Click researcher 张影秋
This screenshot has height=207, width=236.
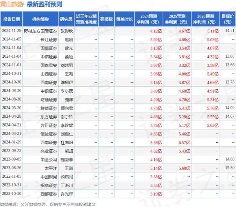[x=67, y=31]
